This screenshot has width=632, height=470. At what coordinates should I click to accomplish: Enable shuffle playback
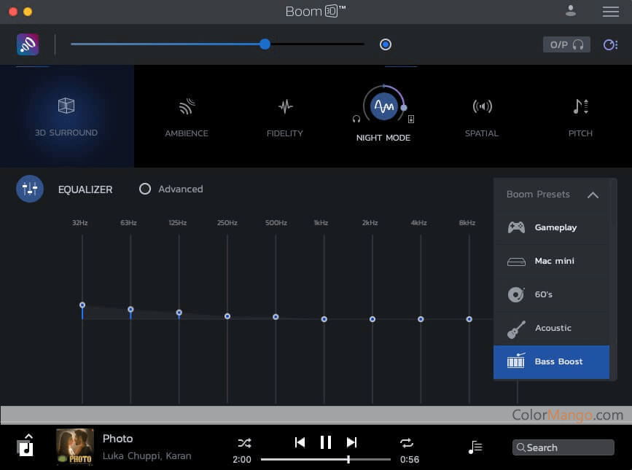point(243,442)
